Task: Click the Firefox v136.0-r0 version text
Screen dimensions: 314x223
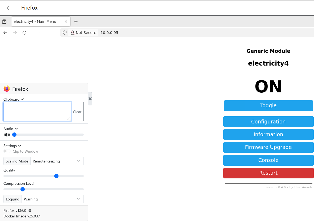Action: click(x=17, y=211)
